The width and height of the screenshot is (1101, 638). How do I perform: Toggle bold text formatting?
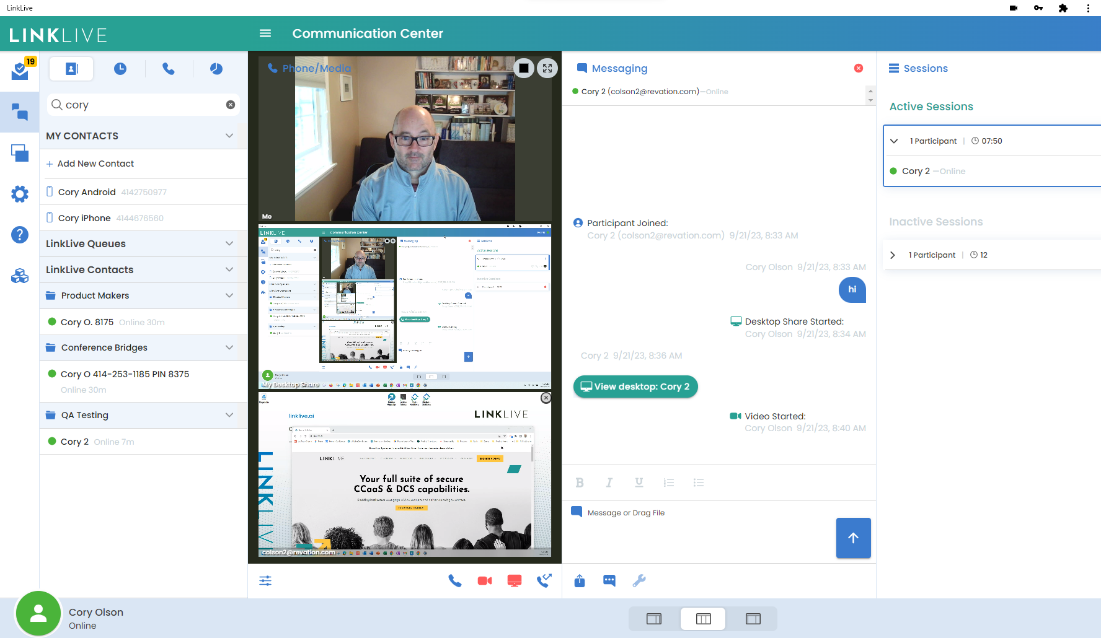tap(580, 483)
